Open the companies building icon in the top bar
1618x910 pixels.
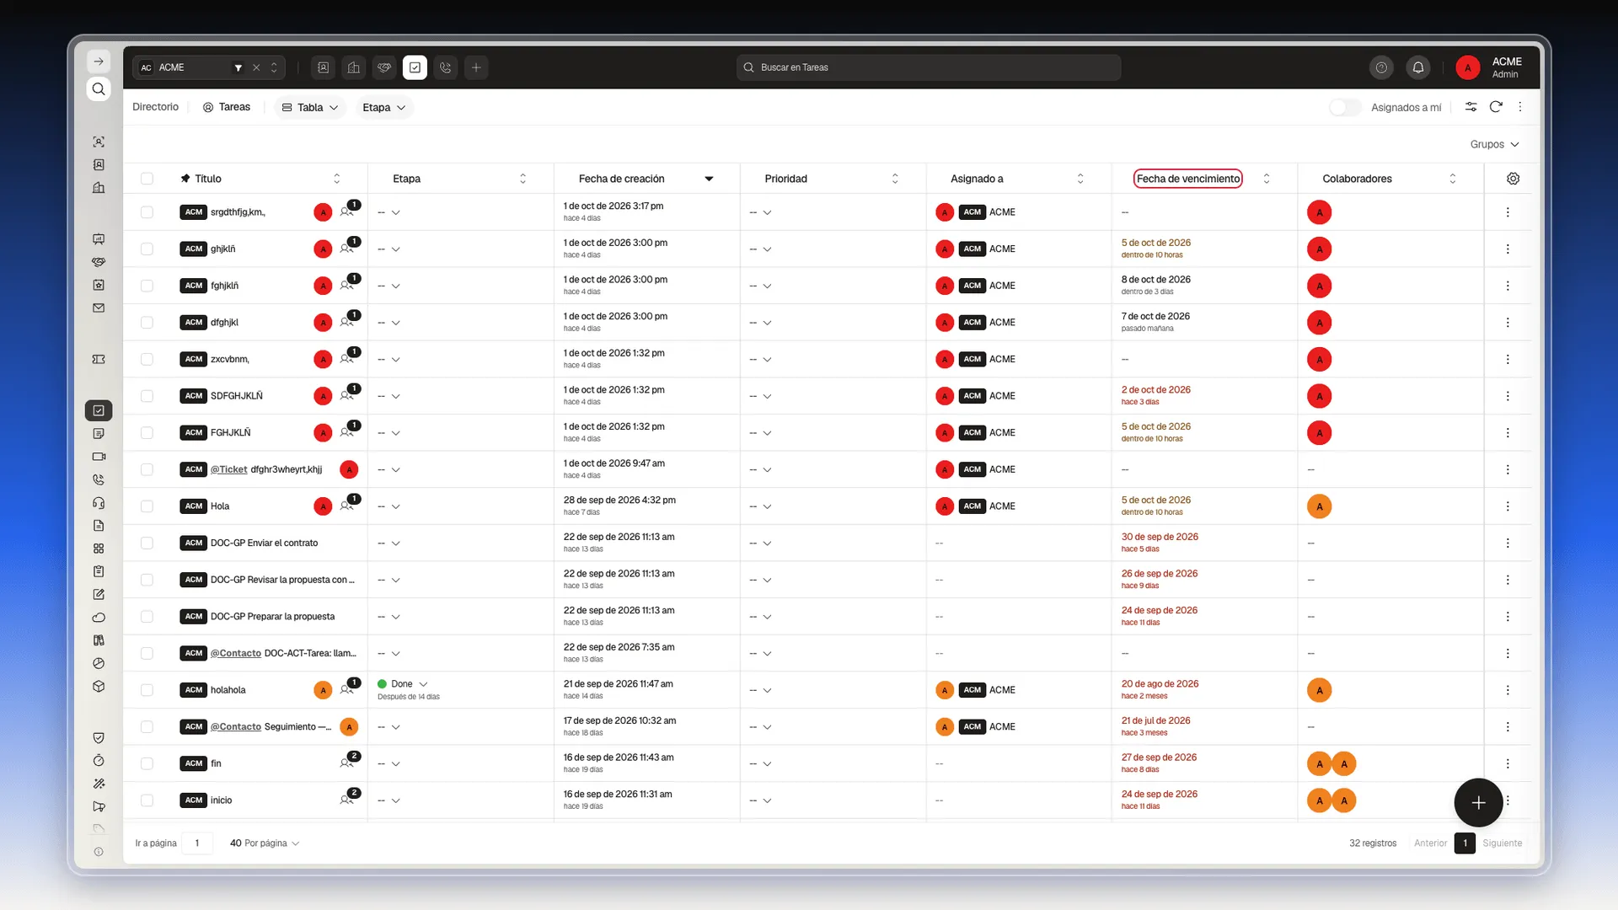pos(354,67)
